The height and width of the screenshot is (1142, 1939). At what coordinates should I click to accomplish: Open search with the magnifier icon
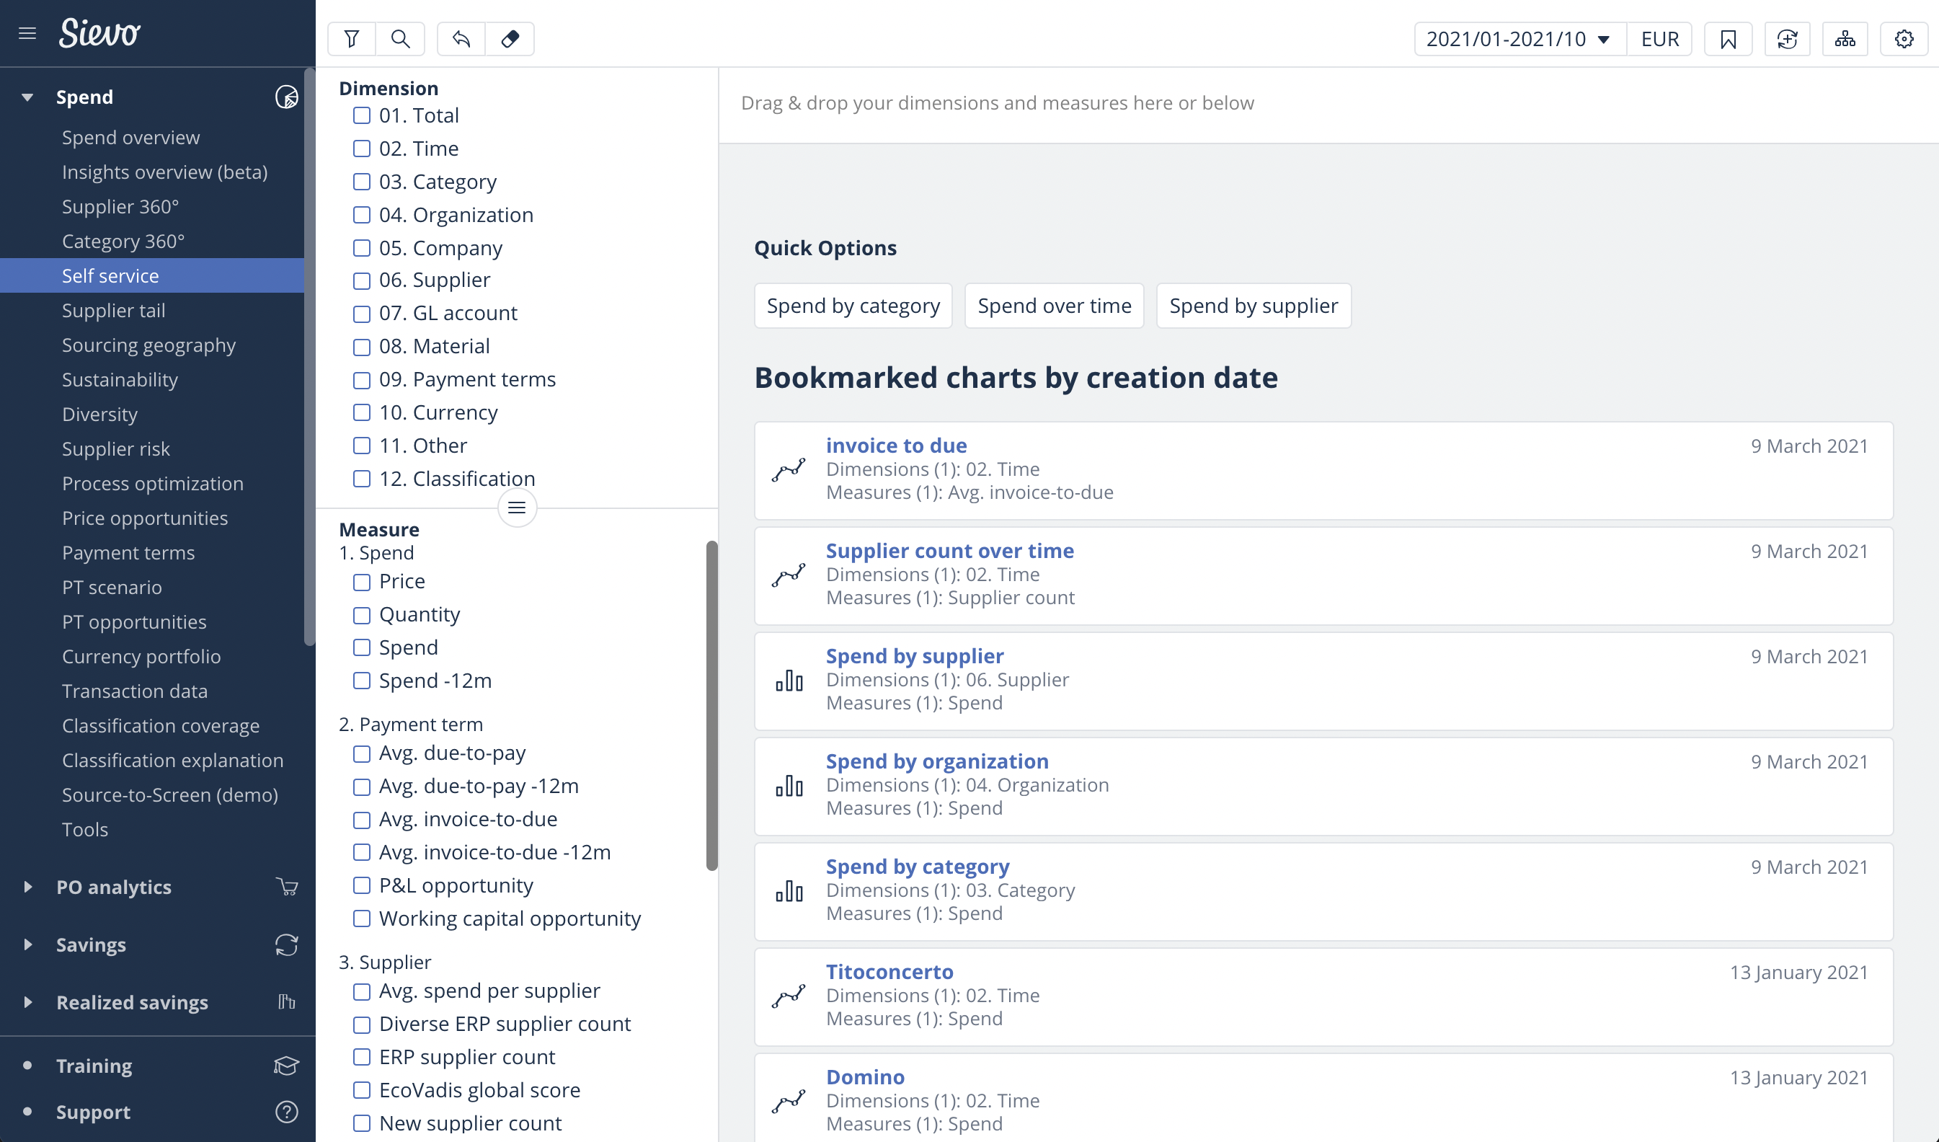click(x=400, y=38)
